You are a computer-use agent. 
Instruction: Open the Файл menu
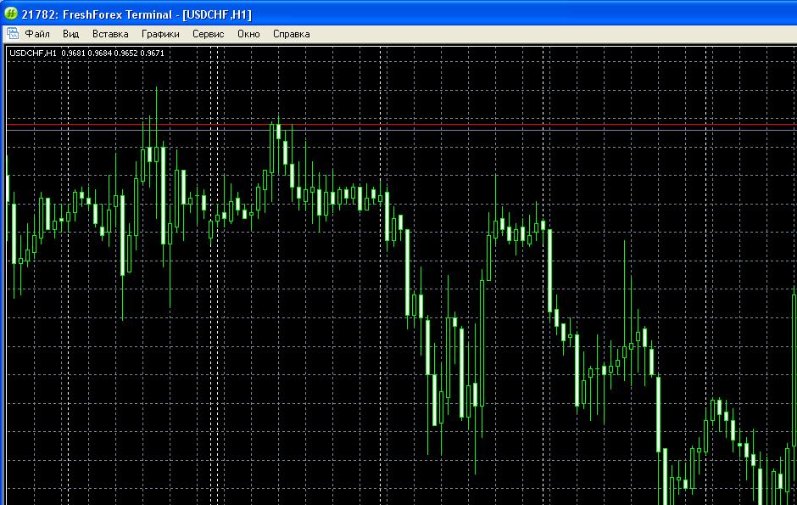[37, 34]
